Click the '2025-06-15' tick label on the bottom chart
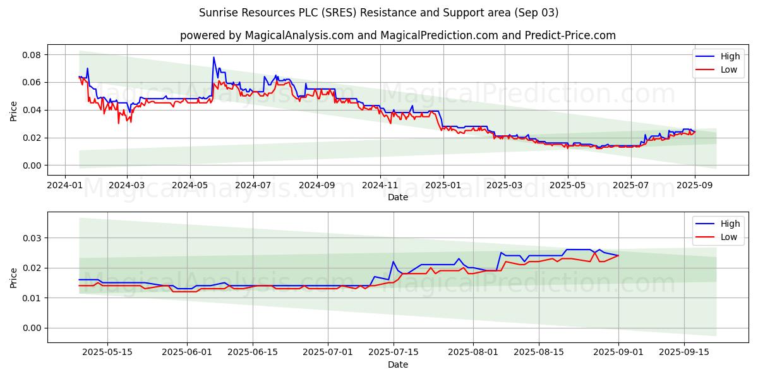Viewport: 758px width, 379px height. [x=253, y=353]
